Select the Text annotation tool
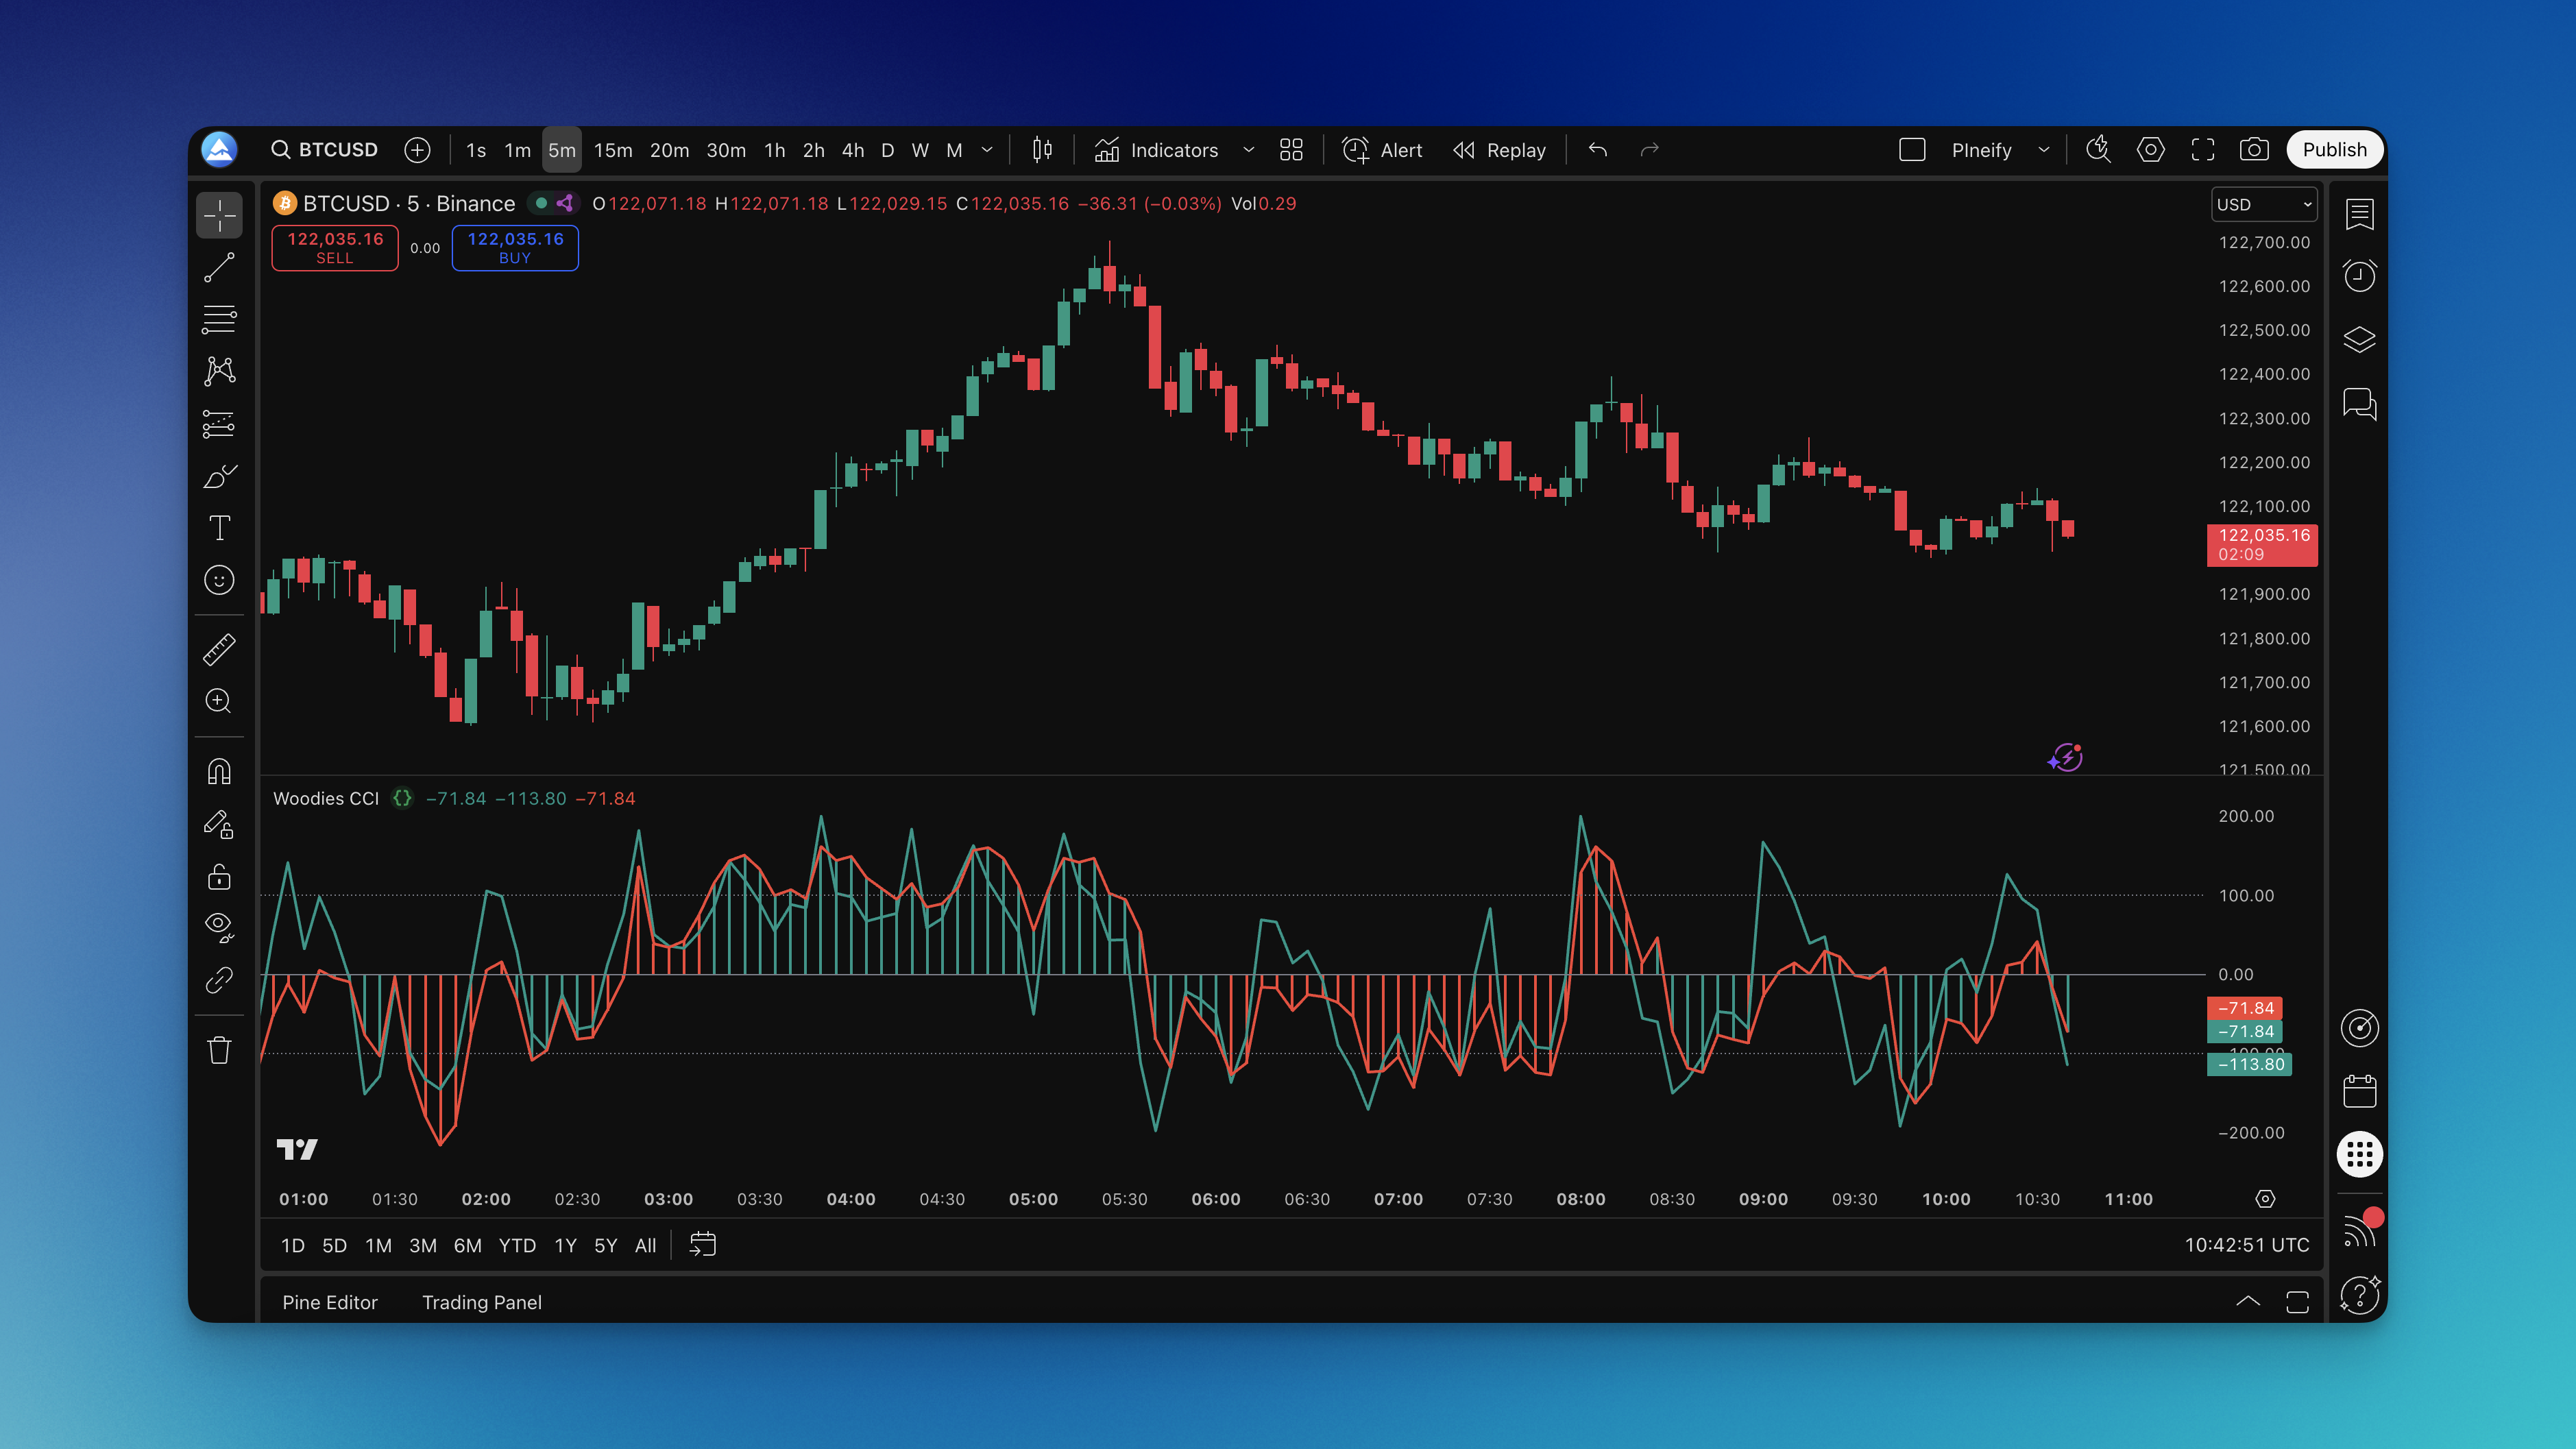This screenshot has height=1449, width=2576. coord(219,527)
